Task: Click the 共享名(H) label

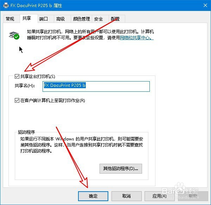Action: click(25, 86)
